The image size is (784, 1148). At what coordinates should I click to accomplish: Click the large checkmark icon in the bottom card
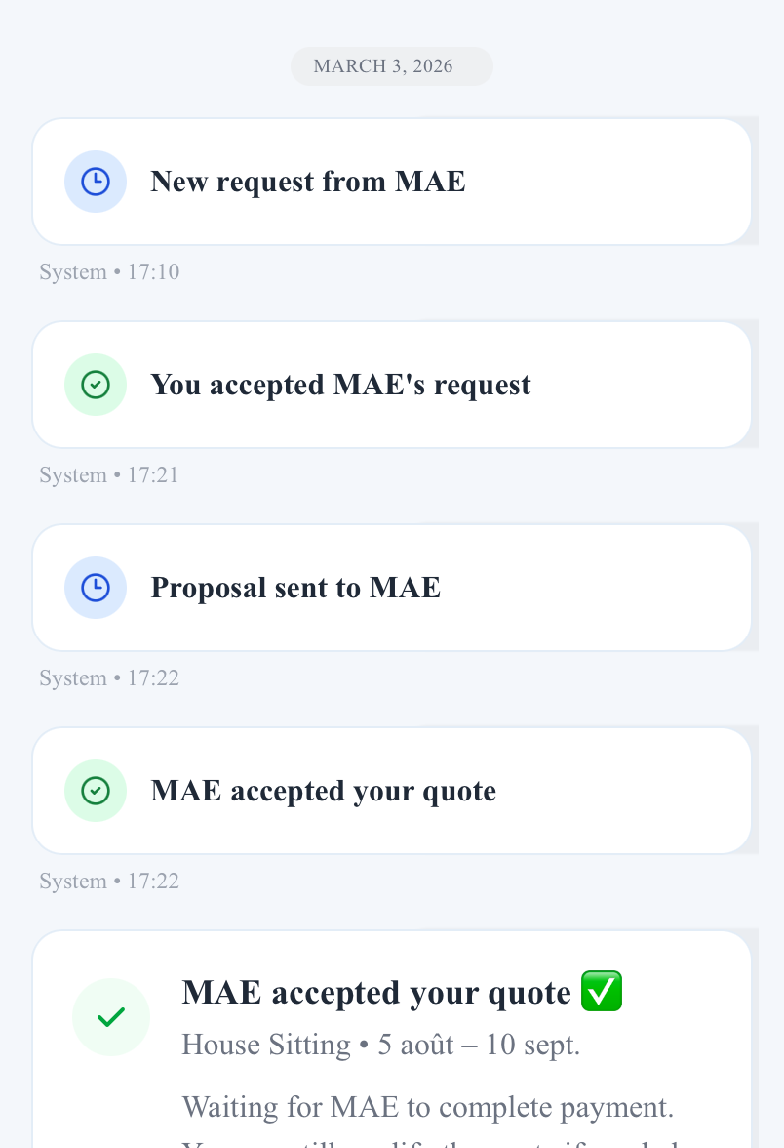[111, 1017]
